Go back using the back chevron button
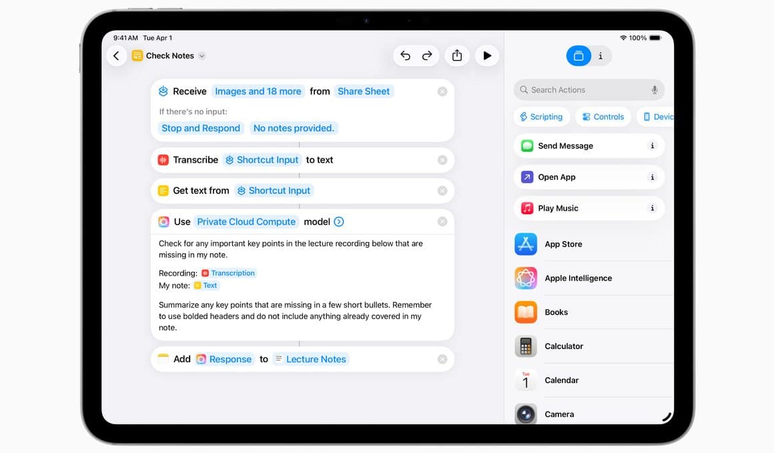Viewport: 774px width, 453px height. pos(117,56)
